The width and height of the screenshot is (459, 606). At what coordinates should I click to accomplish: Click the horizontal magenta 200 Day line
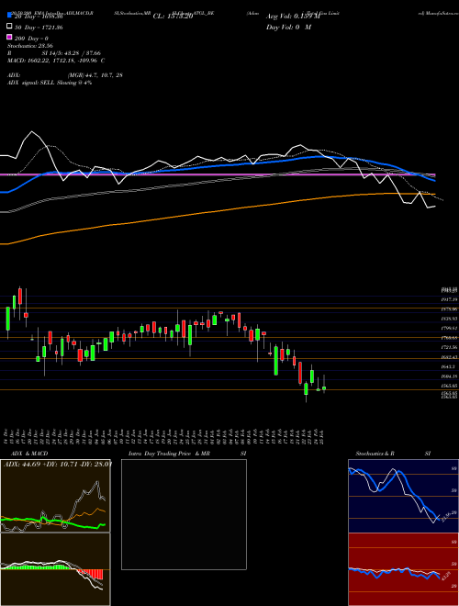pos(218,175)
